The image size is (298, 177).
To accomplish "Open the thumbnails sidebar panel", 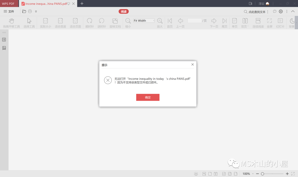I will pos(4,48).
